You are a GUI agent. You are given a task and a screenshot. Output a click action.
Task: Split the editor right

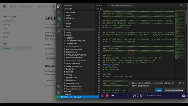[181, 5]
